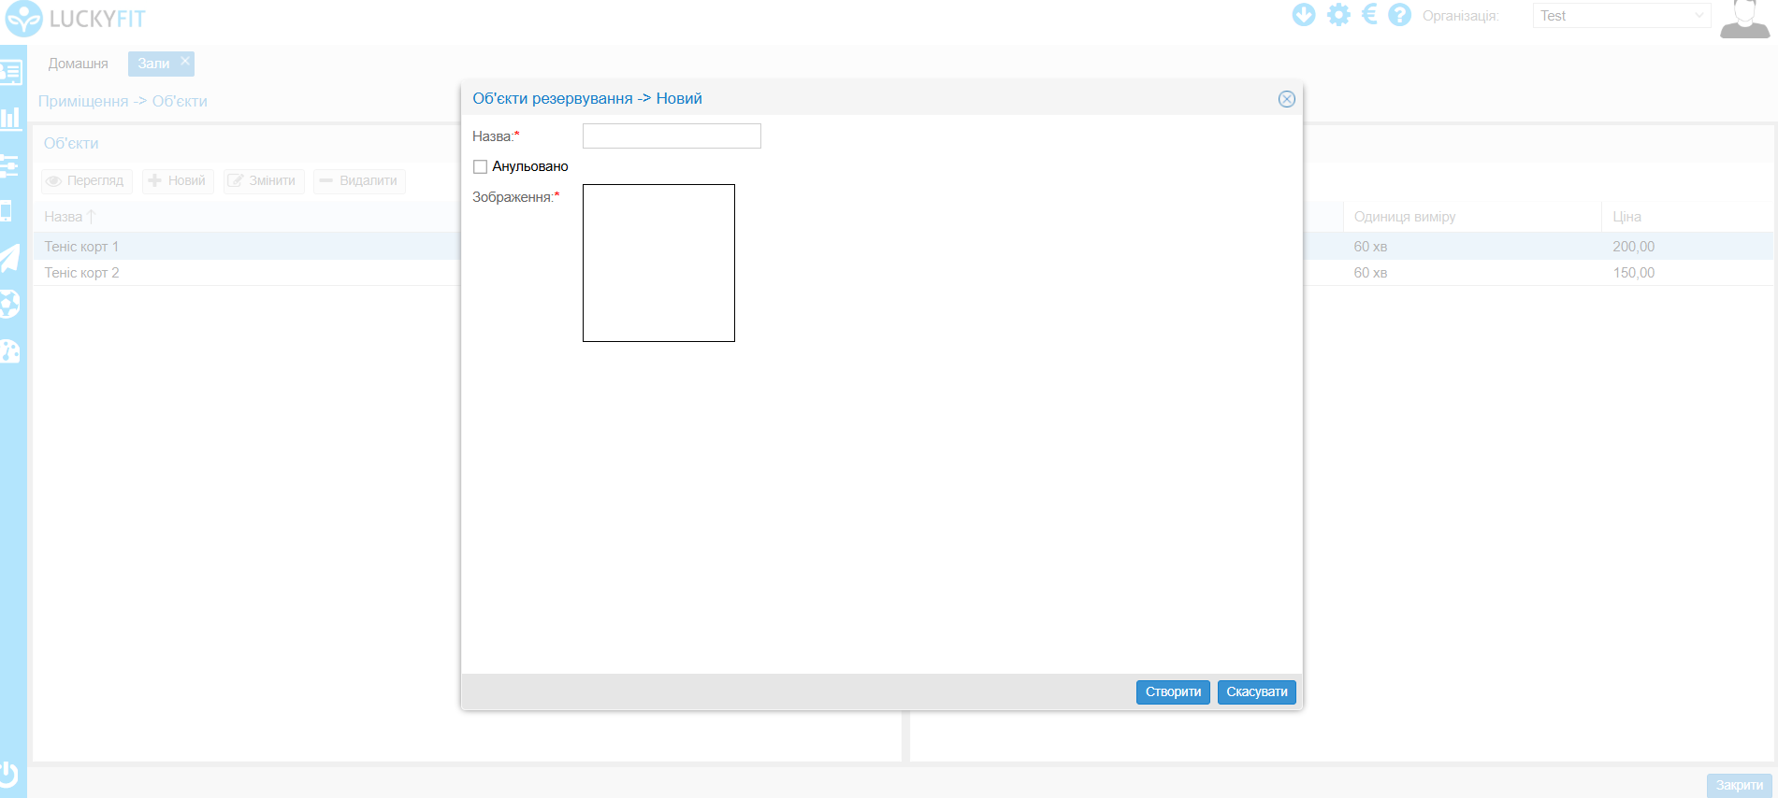This screenshot has height=798, width=1778.
Task: Open the bar chart reports sidebar icon
Action: (x=10, y=118)
